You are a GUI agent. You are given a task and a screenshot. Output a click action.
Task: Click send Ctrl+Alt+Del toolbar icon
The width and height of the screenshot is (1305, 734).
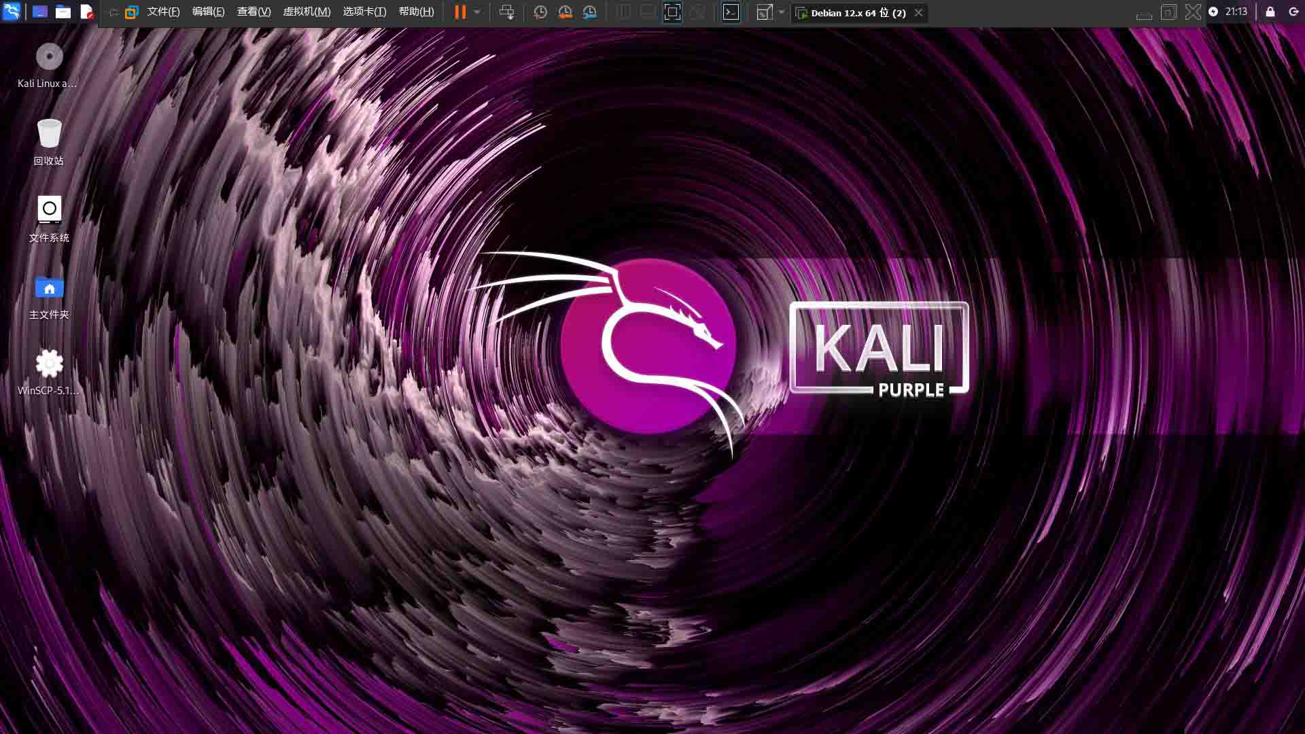tap(506, 12)
